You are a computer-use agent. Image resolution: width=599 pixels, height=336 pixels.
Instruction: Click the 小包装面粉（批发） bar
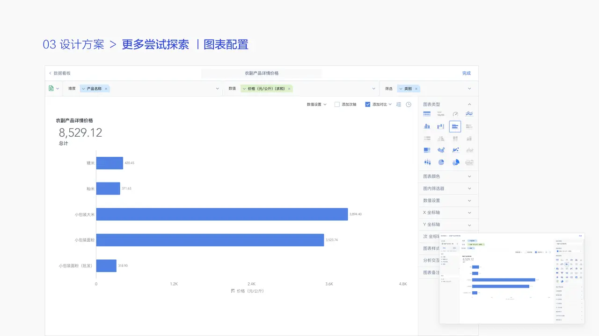coord(106,266)
